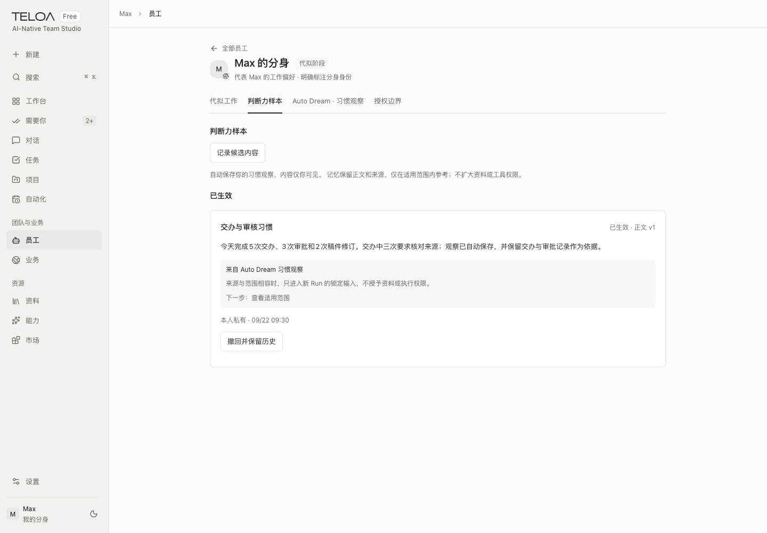Open the 工作台 grid icon

click(x=16, y=101)
